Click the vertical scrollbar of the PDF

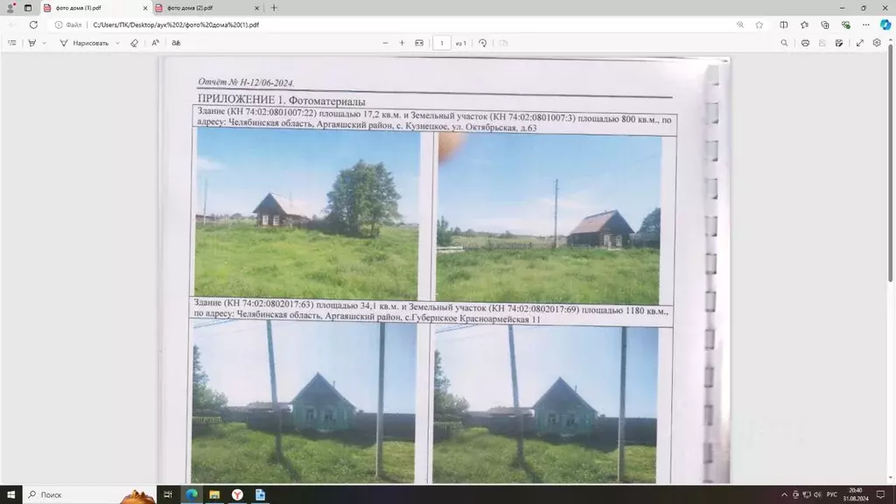(891, 175)
